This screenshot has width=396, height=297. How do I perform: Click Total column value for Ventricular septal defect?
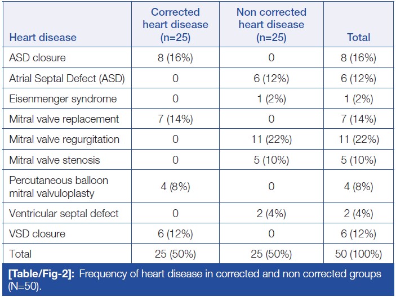click(x=358, y=213)
